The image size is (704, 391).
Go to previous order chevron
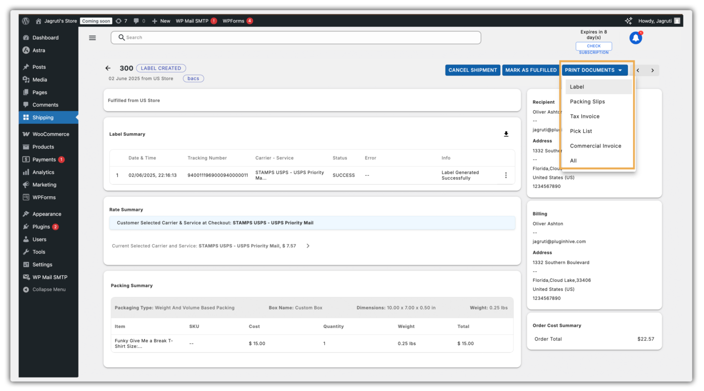(638, 70)
